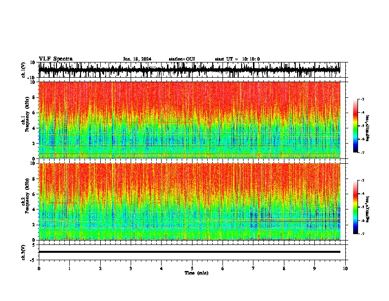
Task: Click the "Jan. 18, 2024" date text
Action: [137, 59]
